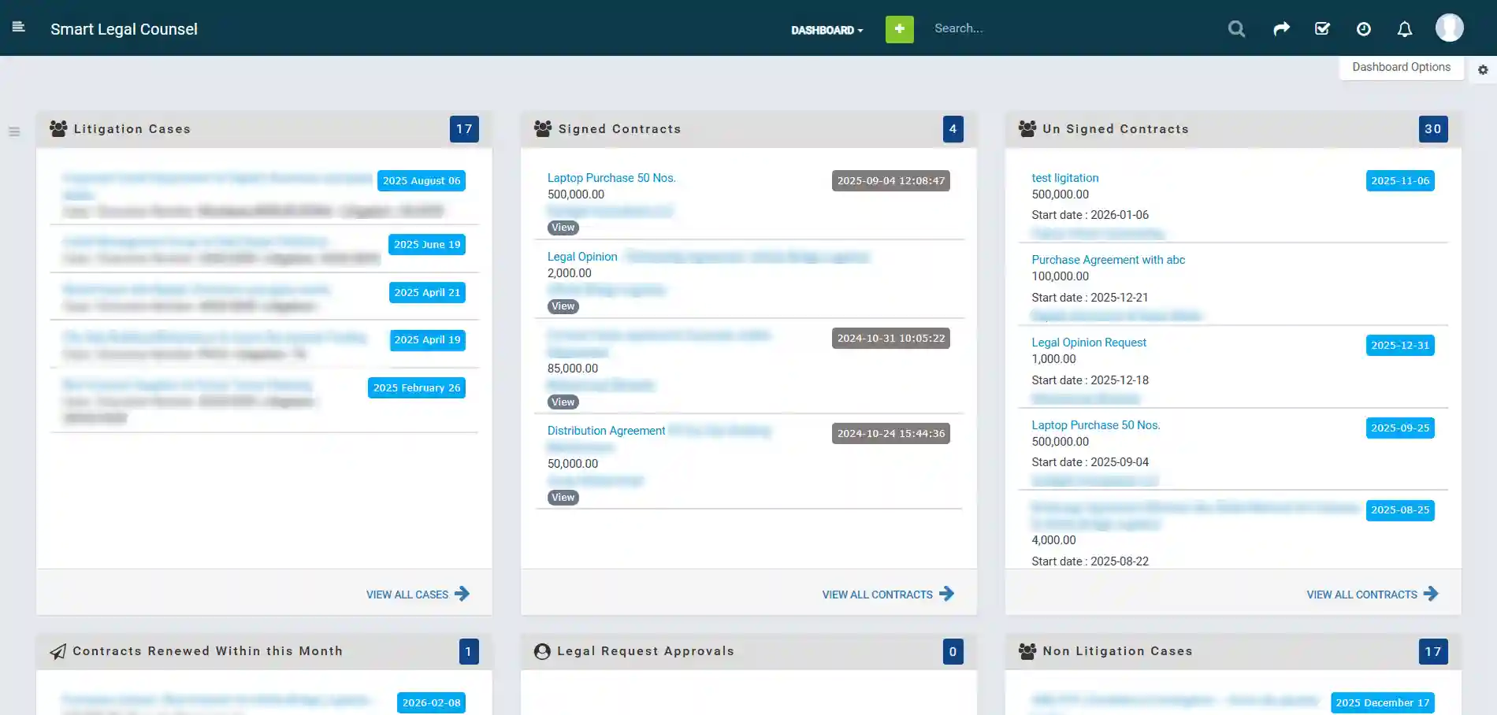Select Dashboard Options
The image size is (1497, 715).
(x=1401, y=67)
